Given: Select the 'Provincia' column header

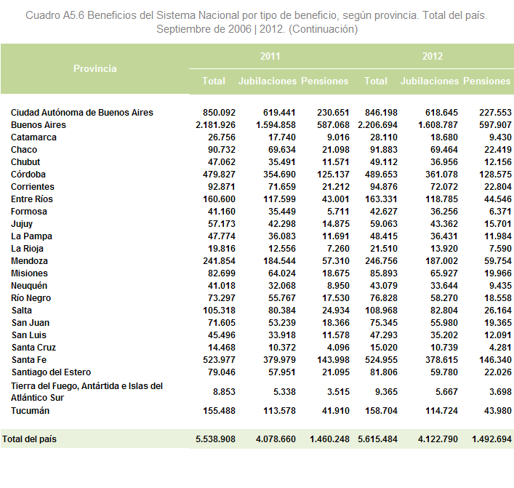Looking at the screenshot, I should 95,68.
